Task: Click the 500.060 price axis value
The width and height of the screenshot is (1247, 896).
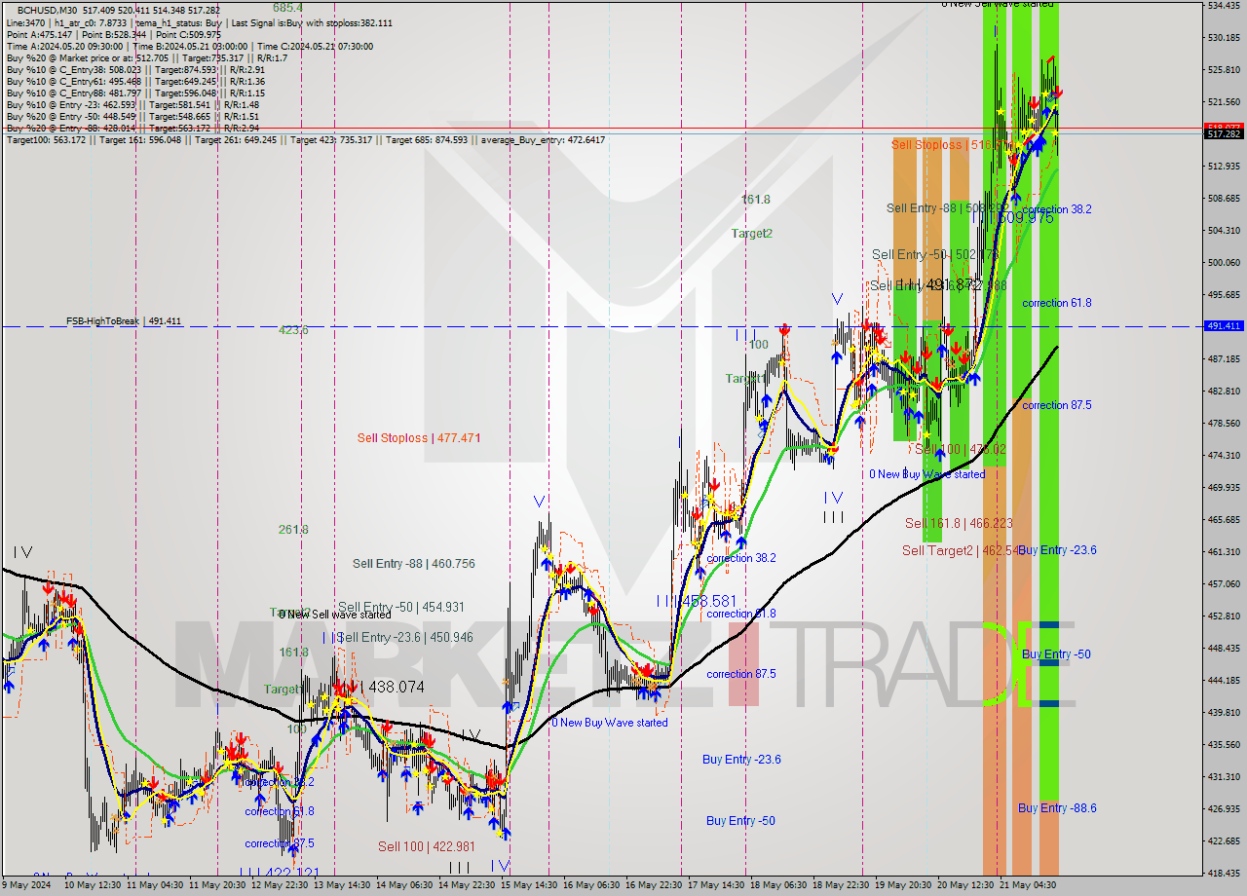Action: 1224,262
